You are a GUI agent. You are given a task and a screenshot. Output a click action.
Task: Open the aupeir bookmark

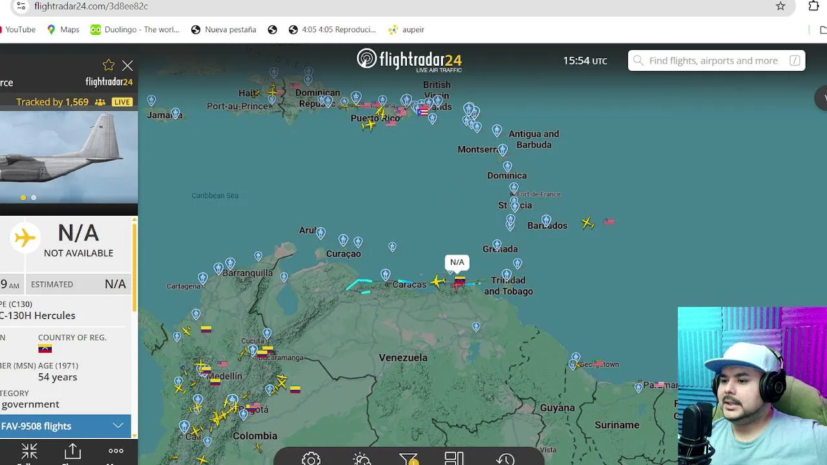[x=406, y=30]
